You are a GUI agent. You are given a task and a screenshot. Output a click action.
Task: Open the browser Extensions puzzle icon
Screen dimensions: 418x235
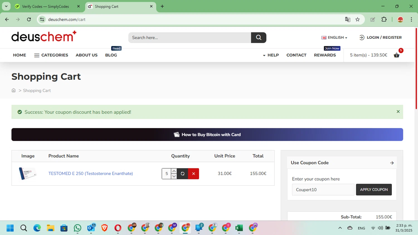pos(384,20)
